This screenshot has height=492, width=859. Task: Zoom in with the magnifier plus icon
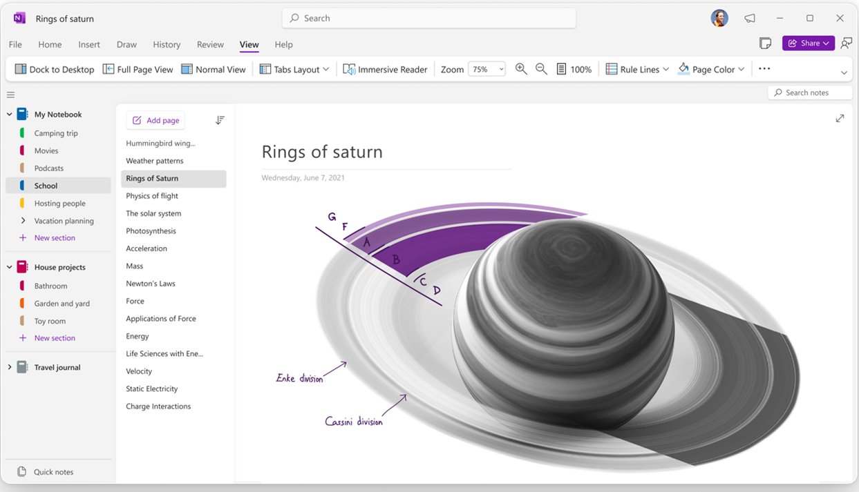click(521, 68)
